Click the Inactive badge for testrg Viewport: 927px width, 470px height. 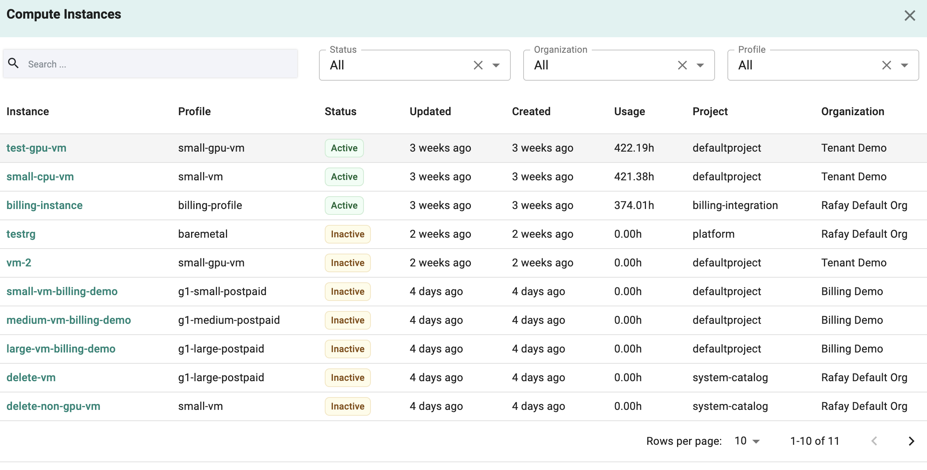pos(348,234)
